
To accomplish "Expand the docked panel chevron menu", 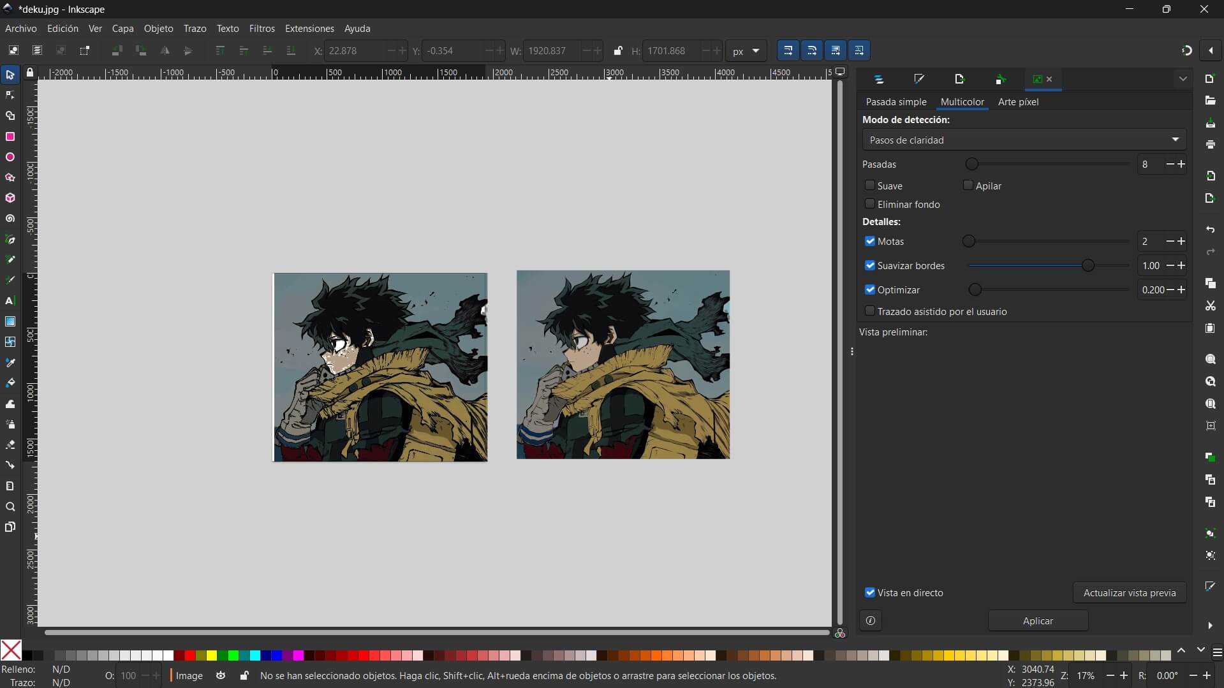I will (1183, 79).
